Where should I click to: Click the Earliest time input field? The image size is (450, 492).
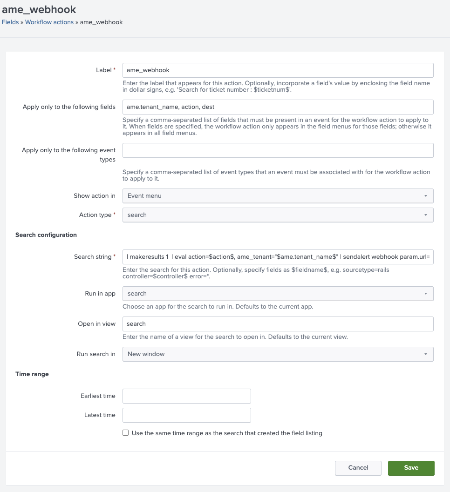[x=186, y=396]
